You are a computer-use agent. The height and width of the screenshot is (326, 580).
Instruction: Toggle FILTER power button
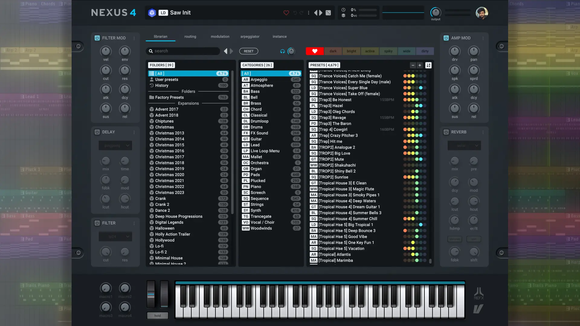pyautogui.click(x=97, y=223)
